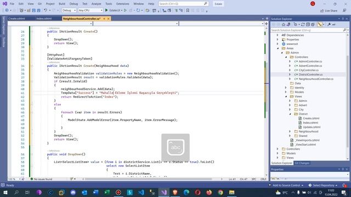This screenshot has width=351, height=197.
Task: Click the New Project toolbar icon
Action: click(21, 10)
